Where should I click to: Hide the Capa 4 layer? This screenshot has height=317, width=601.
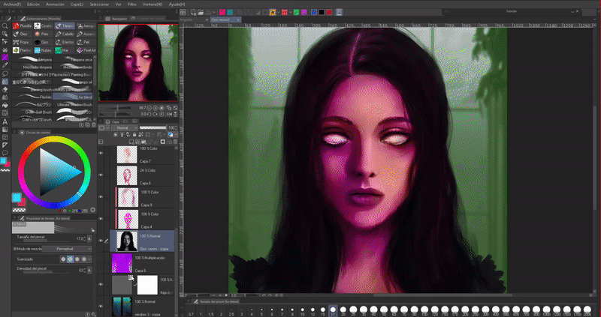pyautogui.click(x=101, y=218)
